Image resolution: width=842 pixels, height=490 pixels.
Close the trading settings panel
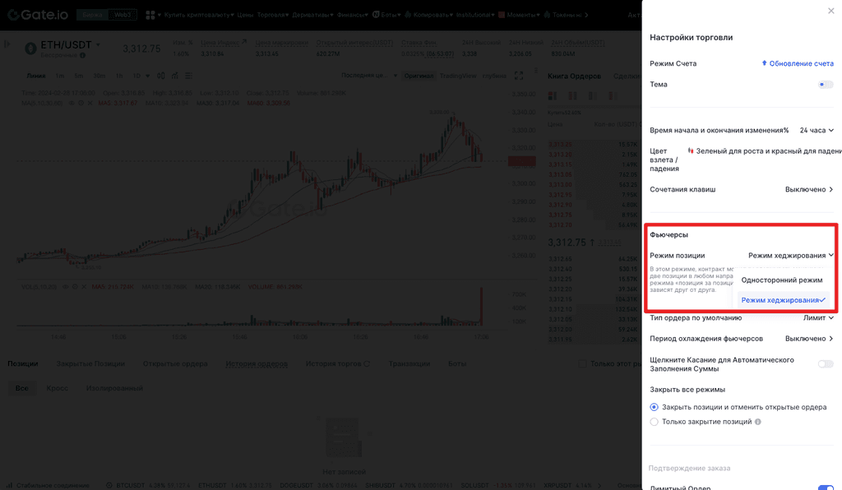830,11
